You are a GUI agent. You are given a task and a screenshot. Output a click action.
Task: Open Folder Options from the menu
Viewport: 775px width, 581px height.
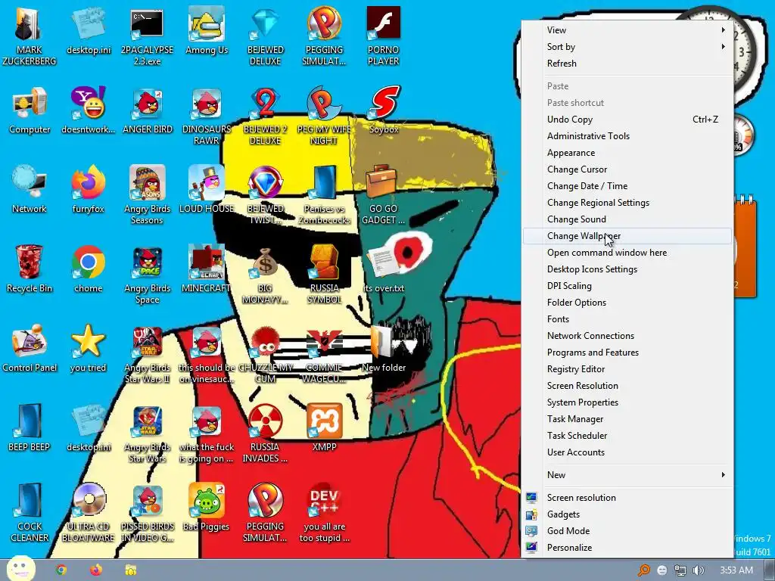(x=627, y=303)
